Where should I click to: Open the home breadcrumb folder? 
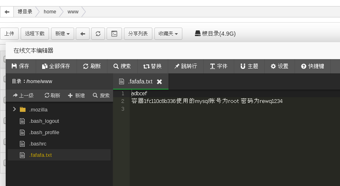tap(50, 12)
